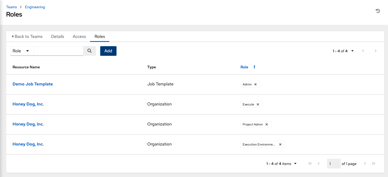Image resolution: width=388 pixels, height=177 pixels.
Task: Click the first-page double-arrow icon
Action: (x=310, y=163)
